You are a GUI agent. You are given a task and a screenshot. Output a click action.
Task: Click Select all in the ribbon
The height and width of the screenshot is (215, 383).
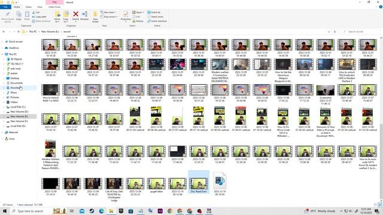point(154,12)
